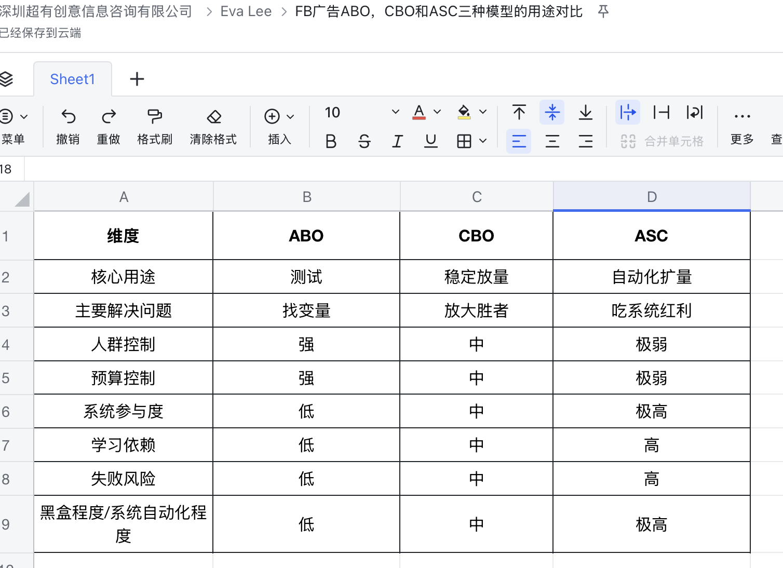
Task: Toggle strikethrough formatting
Action: (364, 141)
